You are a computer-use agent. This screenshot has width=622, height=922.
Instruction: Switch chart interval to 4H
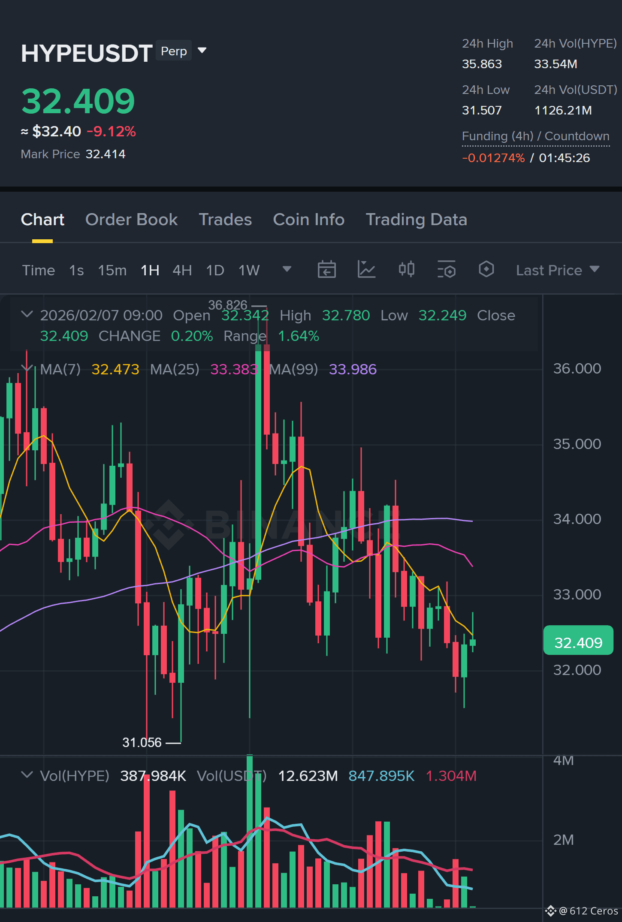[x=182, y=270]
